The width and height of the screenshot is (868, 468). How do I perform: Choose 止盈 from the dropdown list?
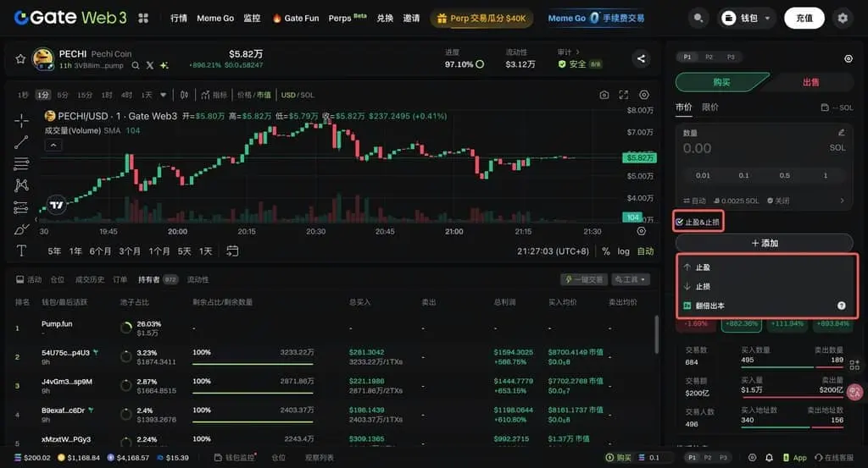tap(766, 267)
